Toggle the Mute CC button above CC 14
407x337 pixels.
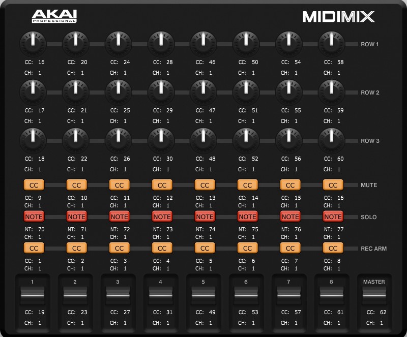pos(247,185)
